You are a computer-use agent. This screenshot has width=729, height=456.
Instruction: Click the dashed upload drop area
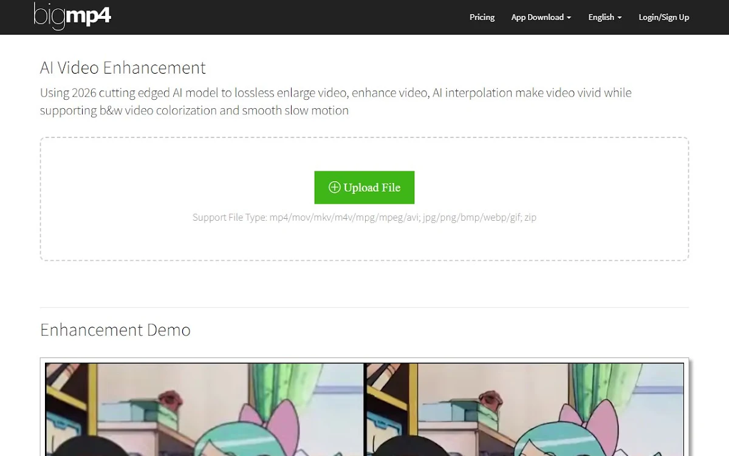364,199
